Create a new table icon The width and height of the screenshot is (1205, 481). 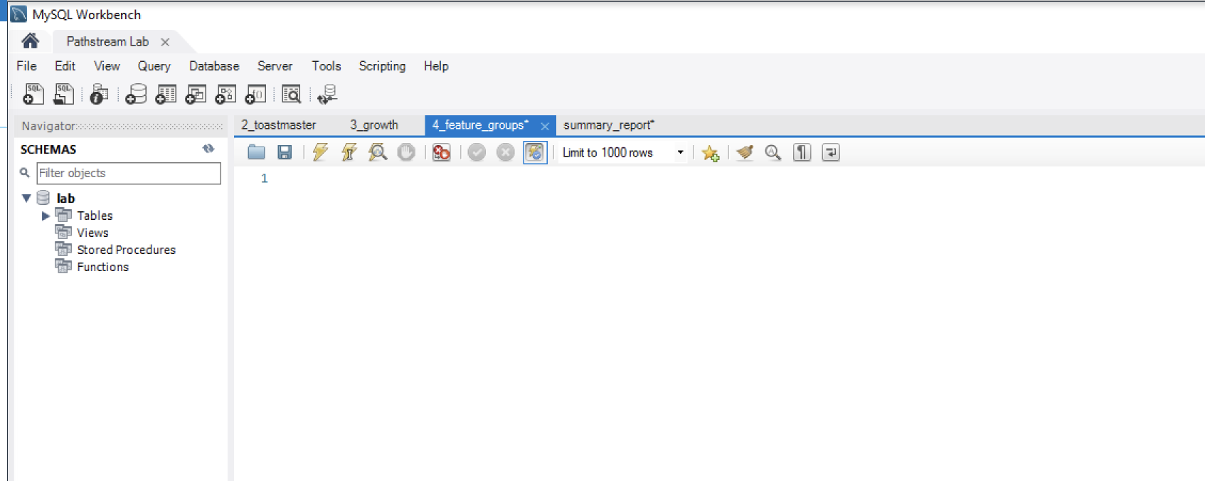(166, 94)
